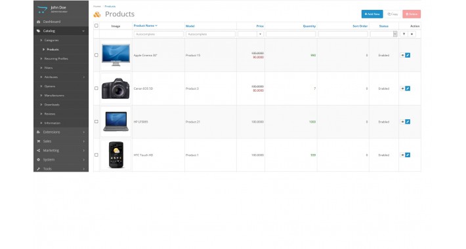Click the Canon EOS 5D product thumbnail
The width and height of the screenshot is (466, 249).
pyautogui.click(x=116, y=88)
